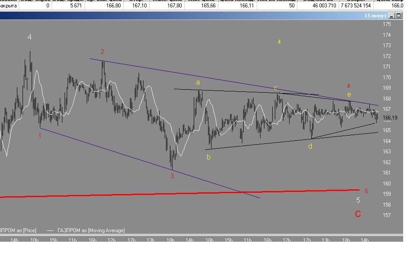The image size is (417, 269).
Task: Select the red wave label 2
Action: point(102,52)
